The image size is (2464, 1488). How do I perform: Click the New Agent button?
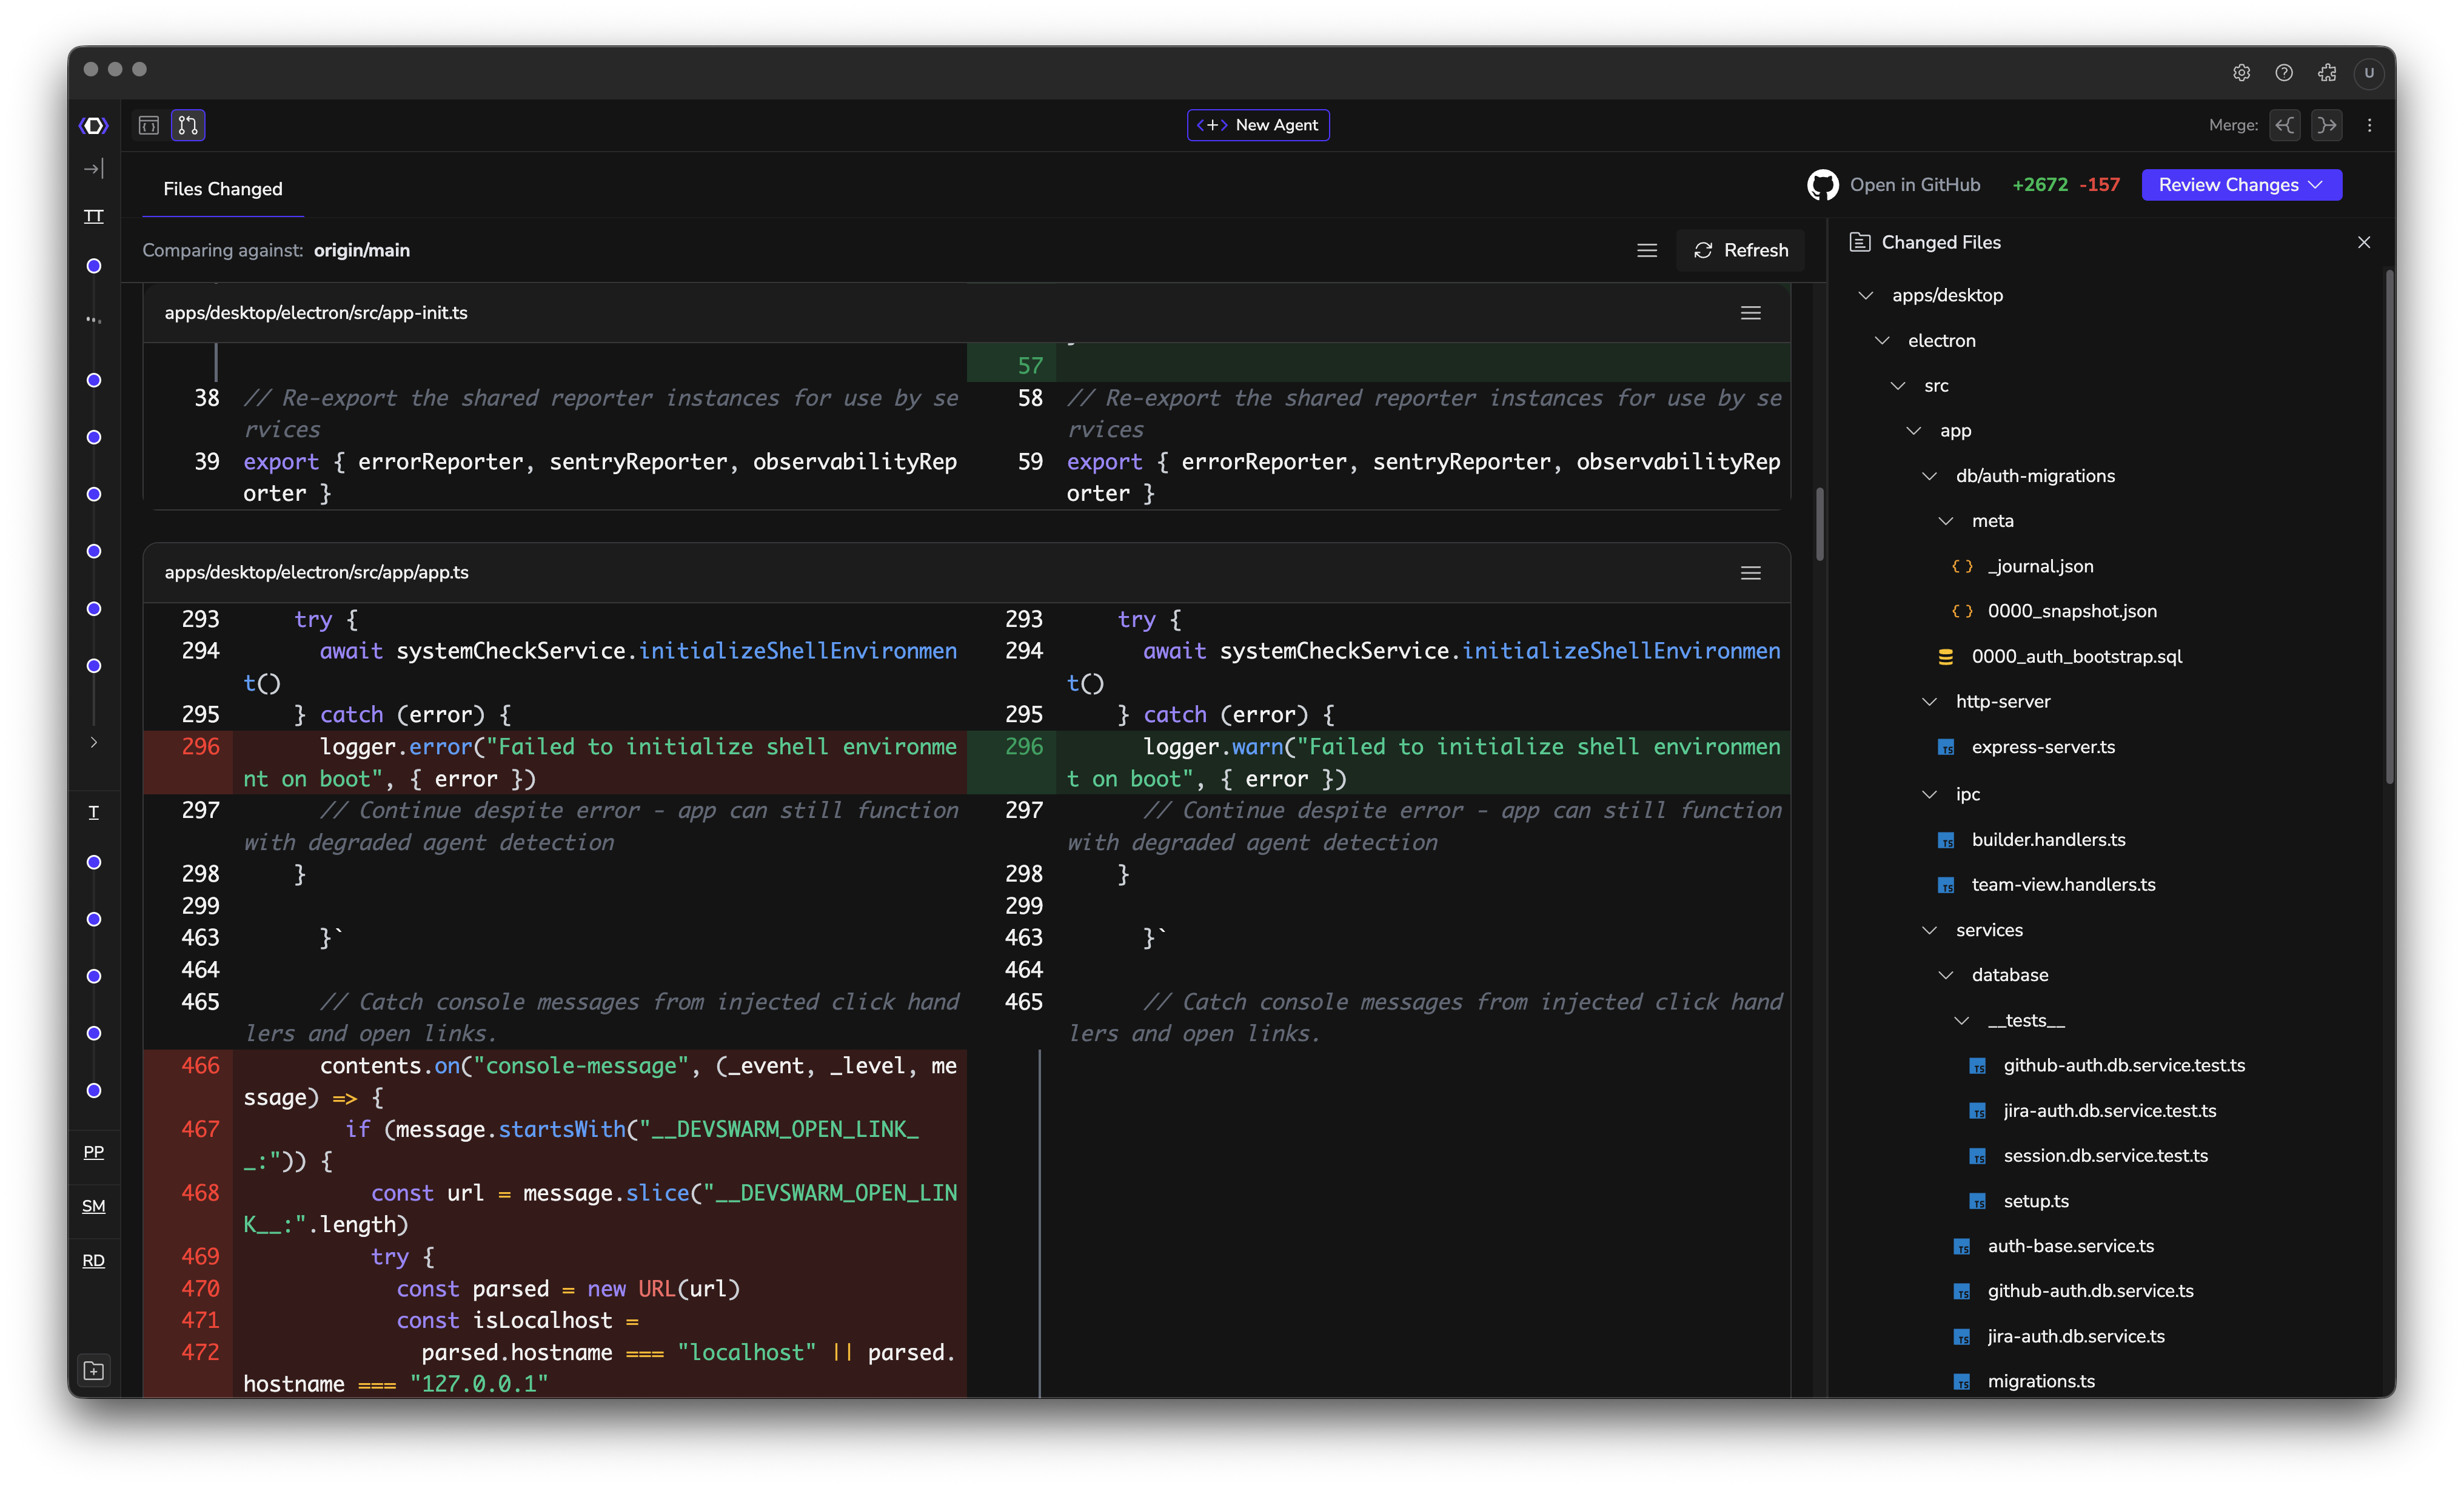[1258, 125]
